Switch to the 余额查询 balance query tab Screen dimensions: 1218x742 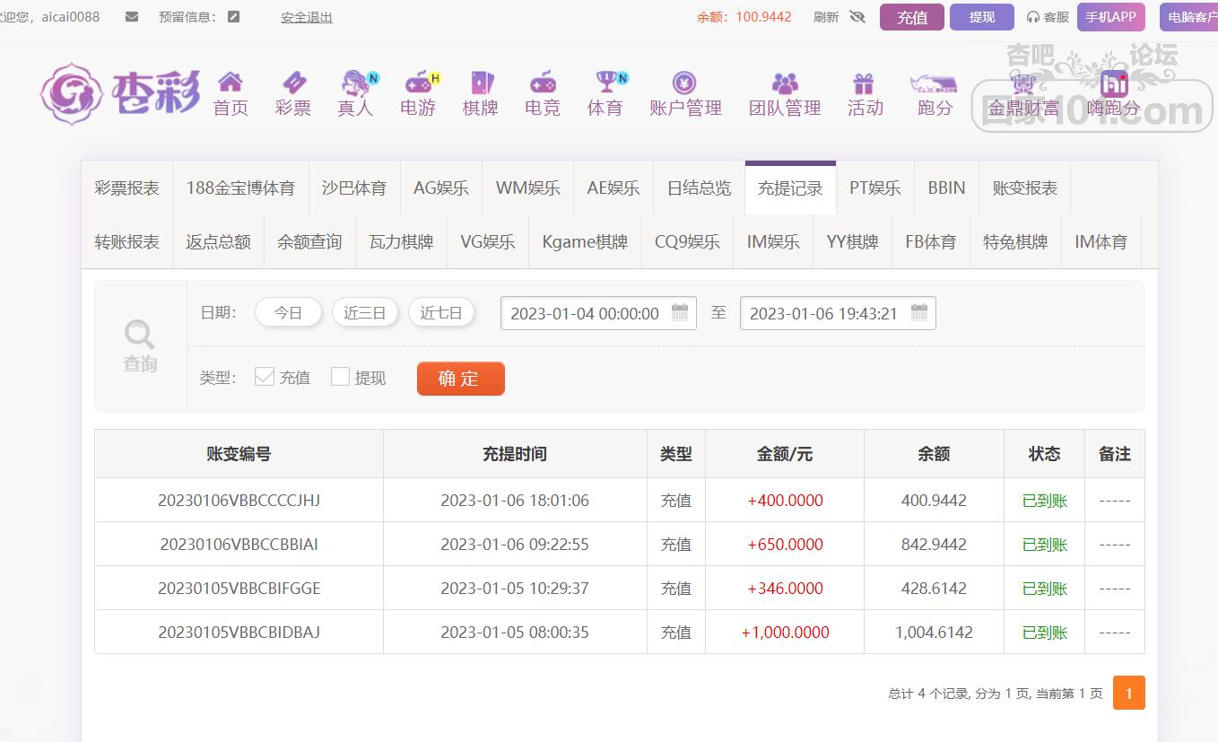309,242
